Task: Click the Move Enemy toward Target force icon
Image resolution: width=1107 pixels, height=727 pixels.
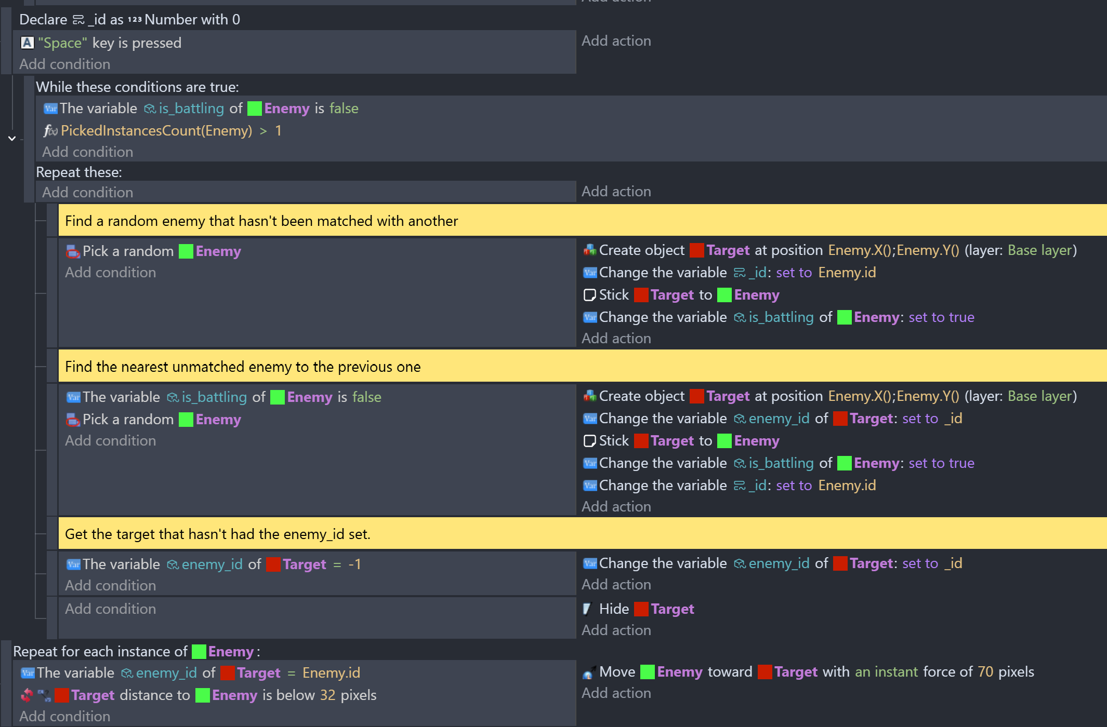Action: [589, 672]
